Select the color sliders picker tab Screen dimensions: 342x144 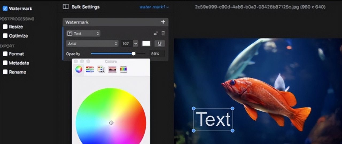(x=90, y=69)
